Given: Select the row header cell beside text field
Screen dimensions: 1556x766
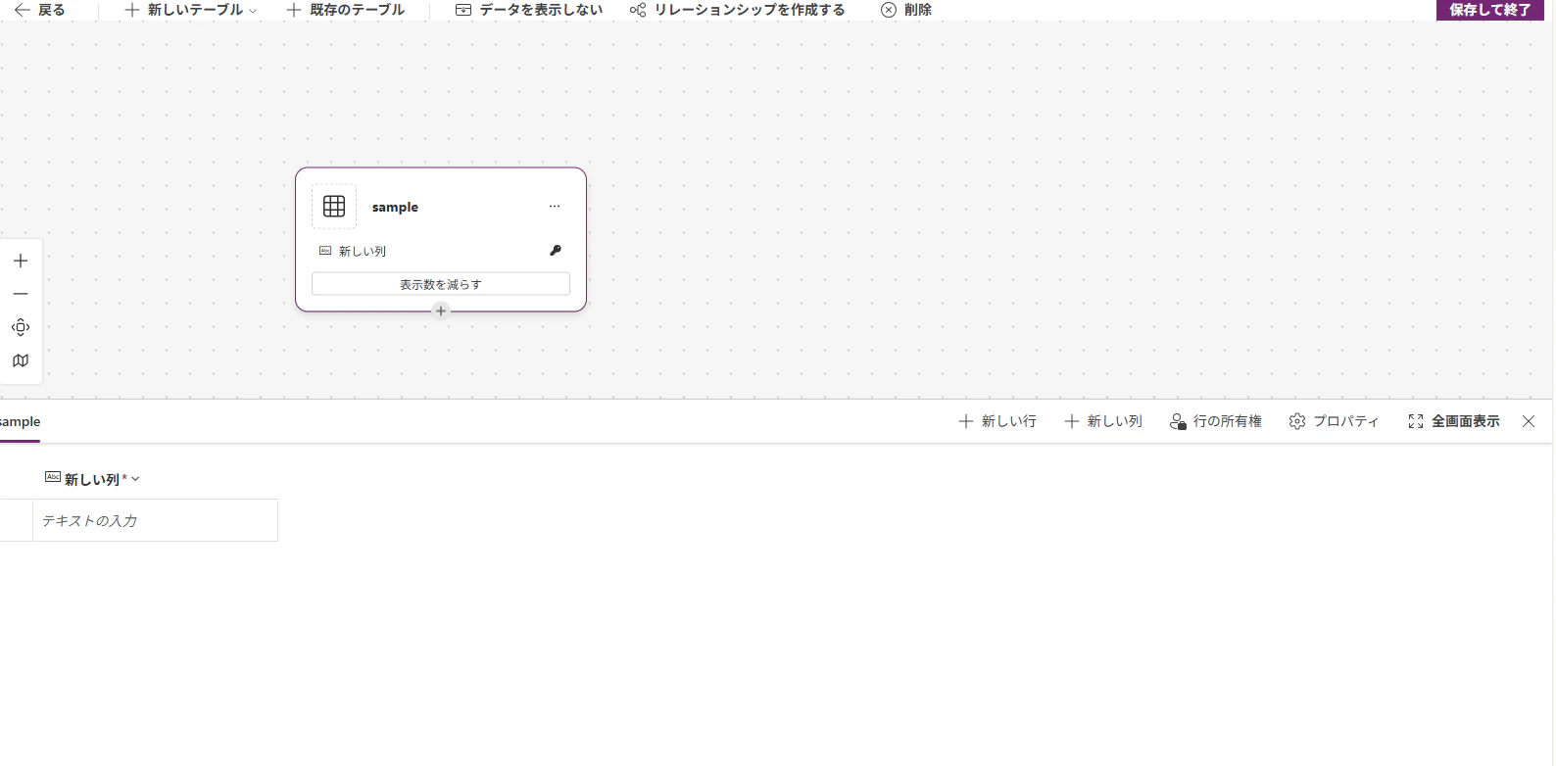Looking at the screenshot, I should 16,520.
